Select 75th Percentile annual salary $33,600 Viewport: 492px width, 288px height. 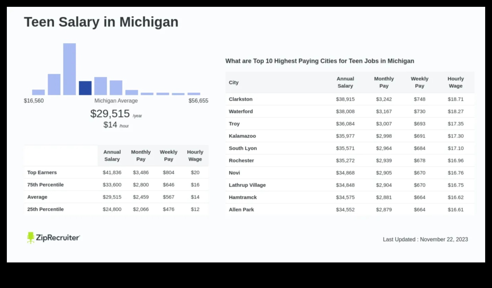112,185
